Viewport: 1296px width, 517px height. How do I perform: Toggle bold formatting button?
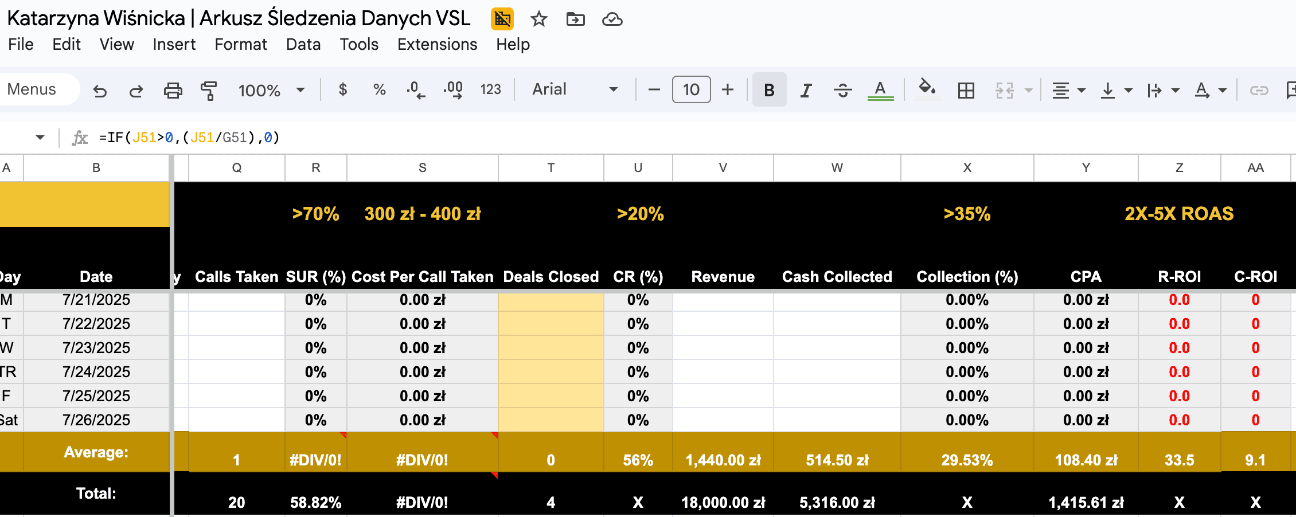[x=769, y=90]
